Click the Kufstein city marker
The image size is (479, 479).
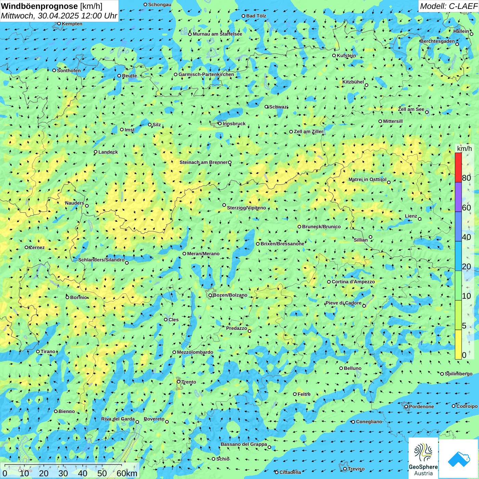pyautogui.click(x=334, y=55)
